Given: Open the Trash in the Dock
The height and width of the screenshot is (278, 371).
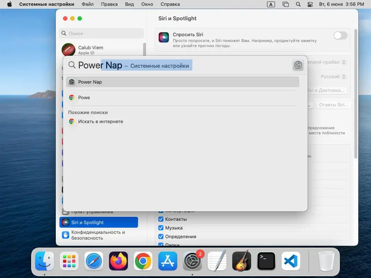Looking at the screenshot, I should (x=326, y=261).
